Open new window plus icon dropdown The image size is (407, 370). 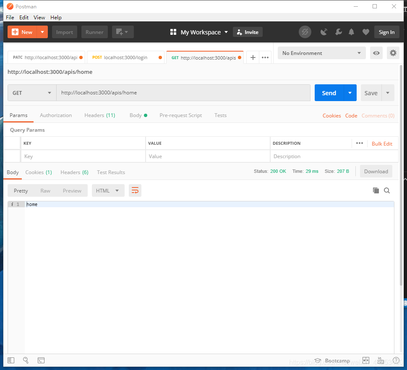tap(123, 32)
